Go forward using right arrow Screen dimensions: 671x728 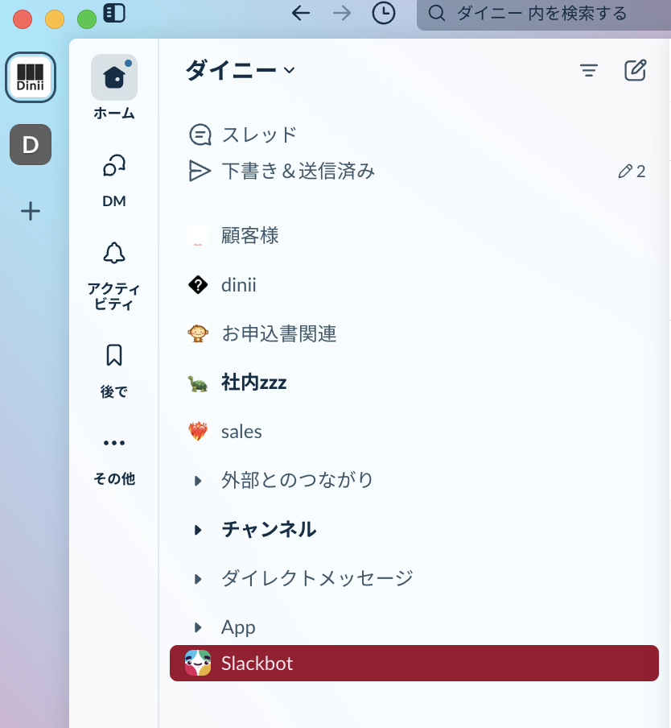click(342, 13)
